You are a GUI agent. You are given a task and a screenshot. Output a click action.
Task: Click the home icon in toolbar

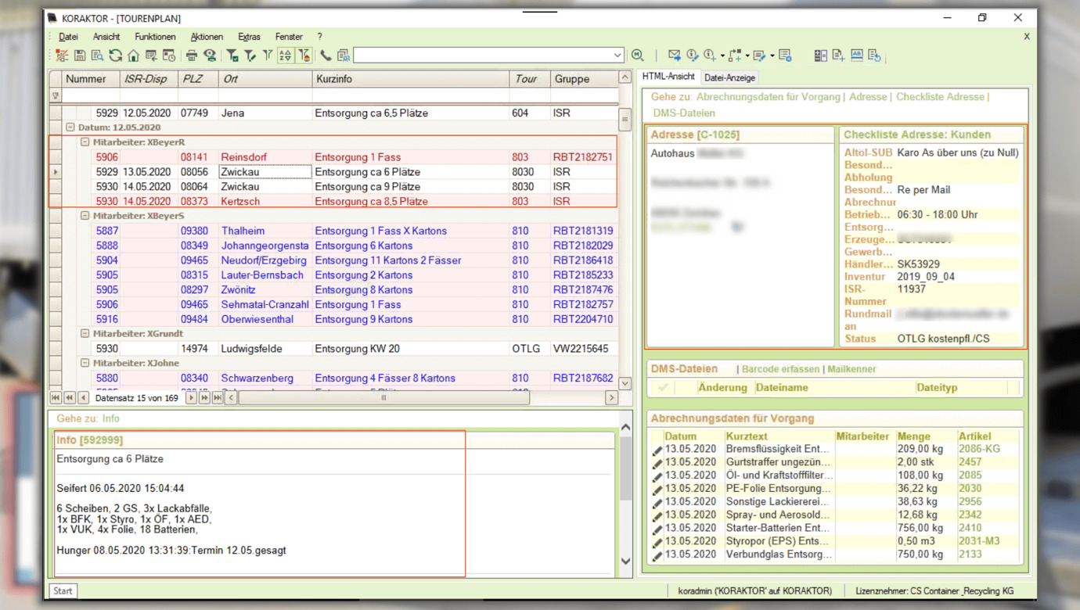134,56
